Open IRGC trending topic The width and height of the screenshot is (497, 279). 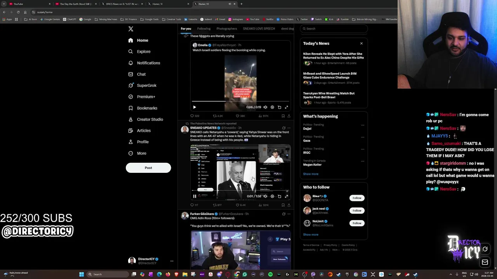tap(307, 153)
